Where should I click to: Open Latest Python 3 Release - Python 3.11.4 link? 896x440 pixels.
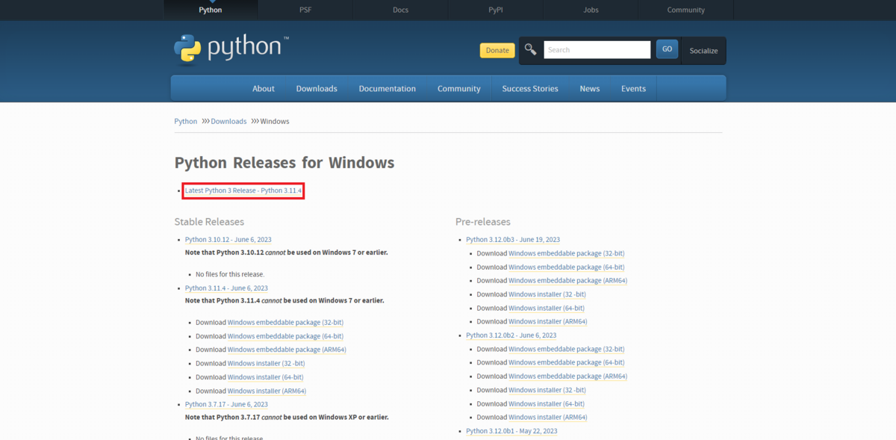[x=243, y=190]
